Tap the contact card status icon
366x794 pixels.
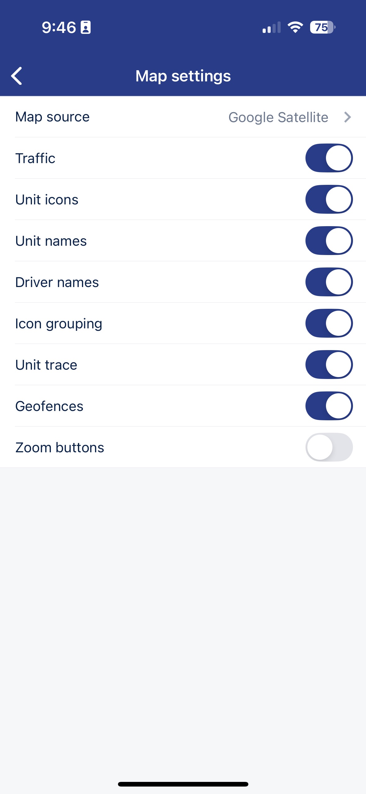pyautogui.click(x=86, y=27)
